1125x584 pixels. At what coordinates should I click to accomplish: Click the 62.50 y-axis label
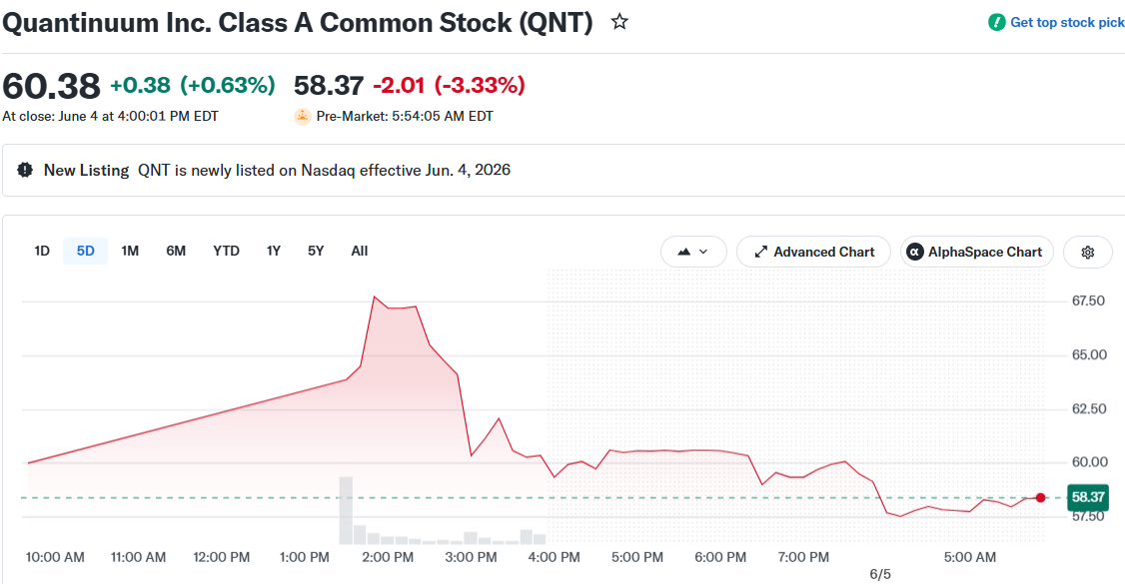tap(1089, 409)
